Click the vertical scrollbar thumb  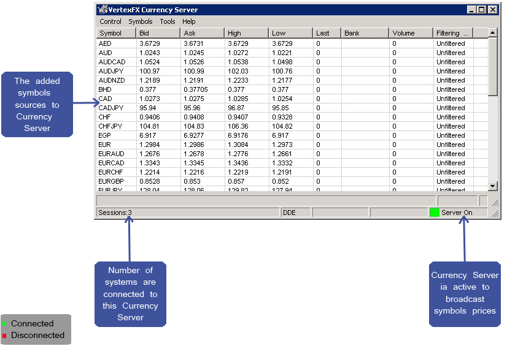point(492,67)
